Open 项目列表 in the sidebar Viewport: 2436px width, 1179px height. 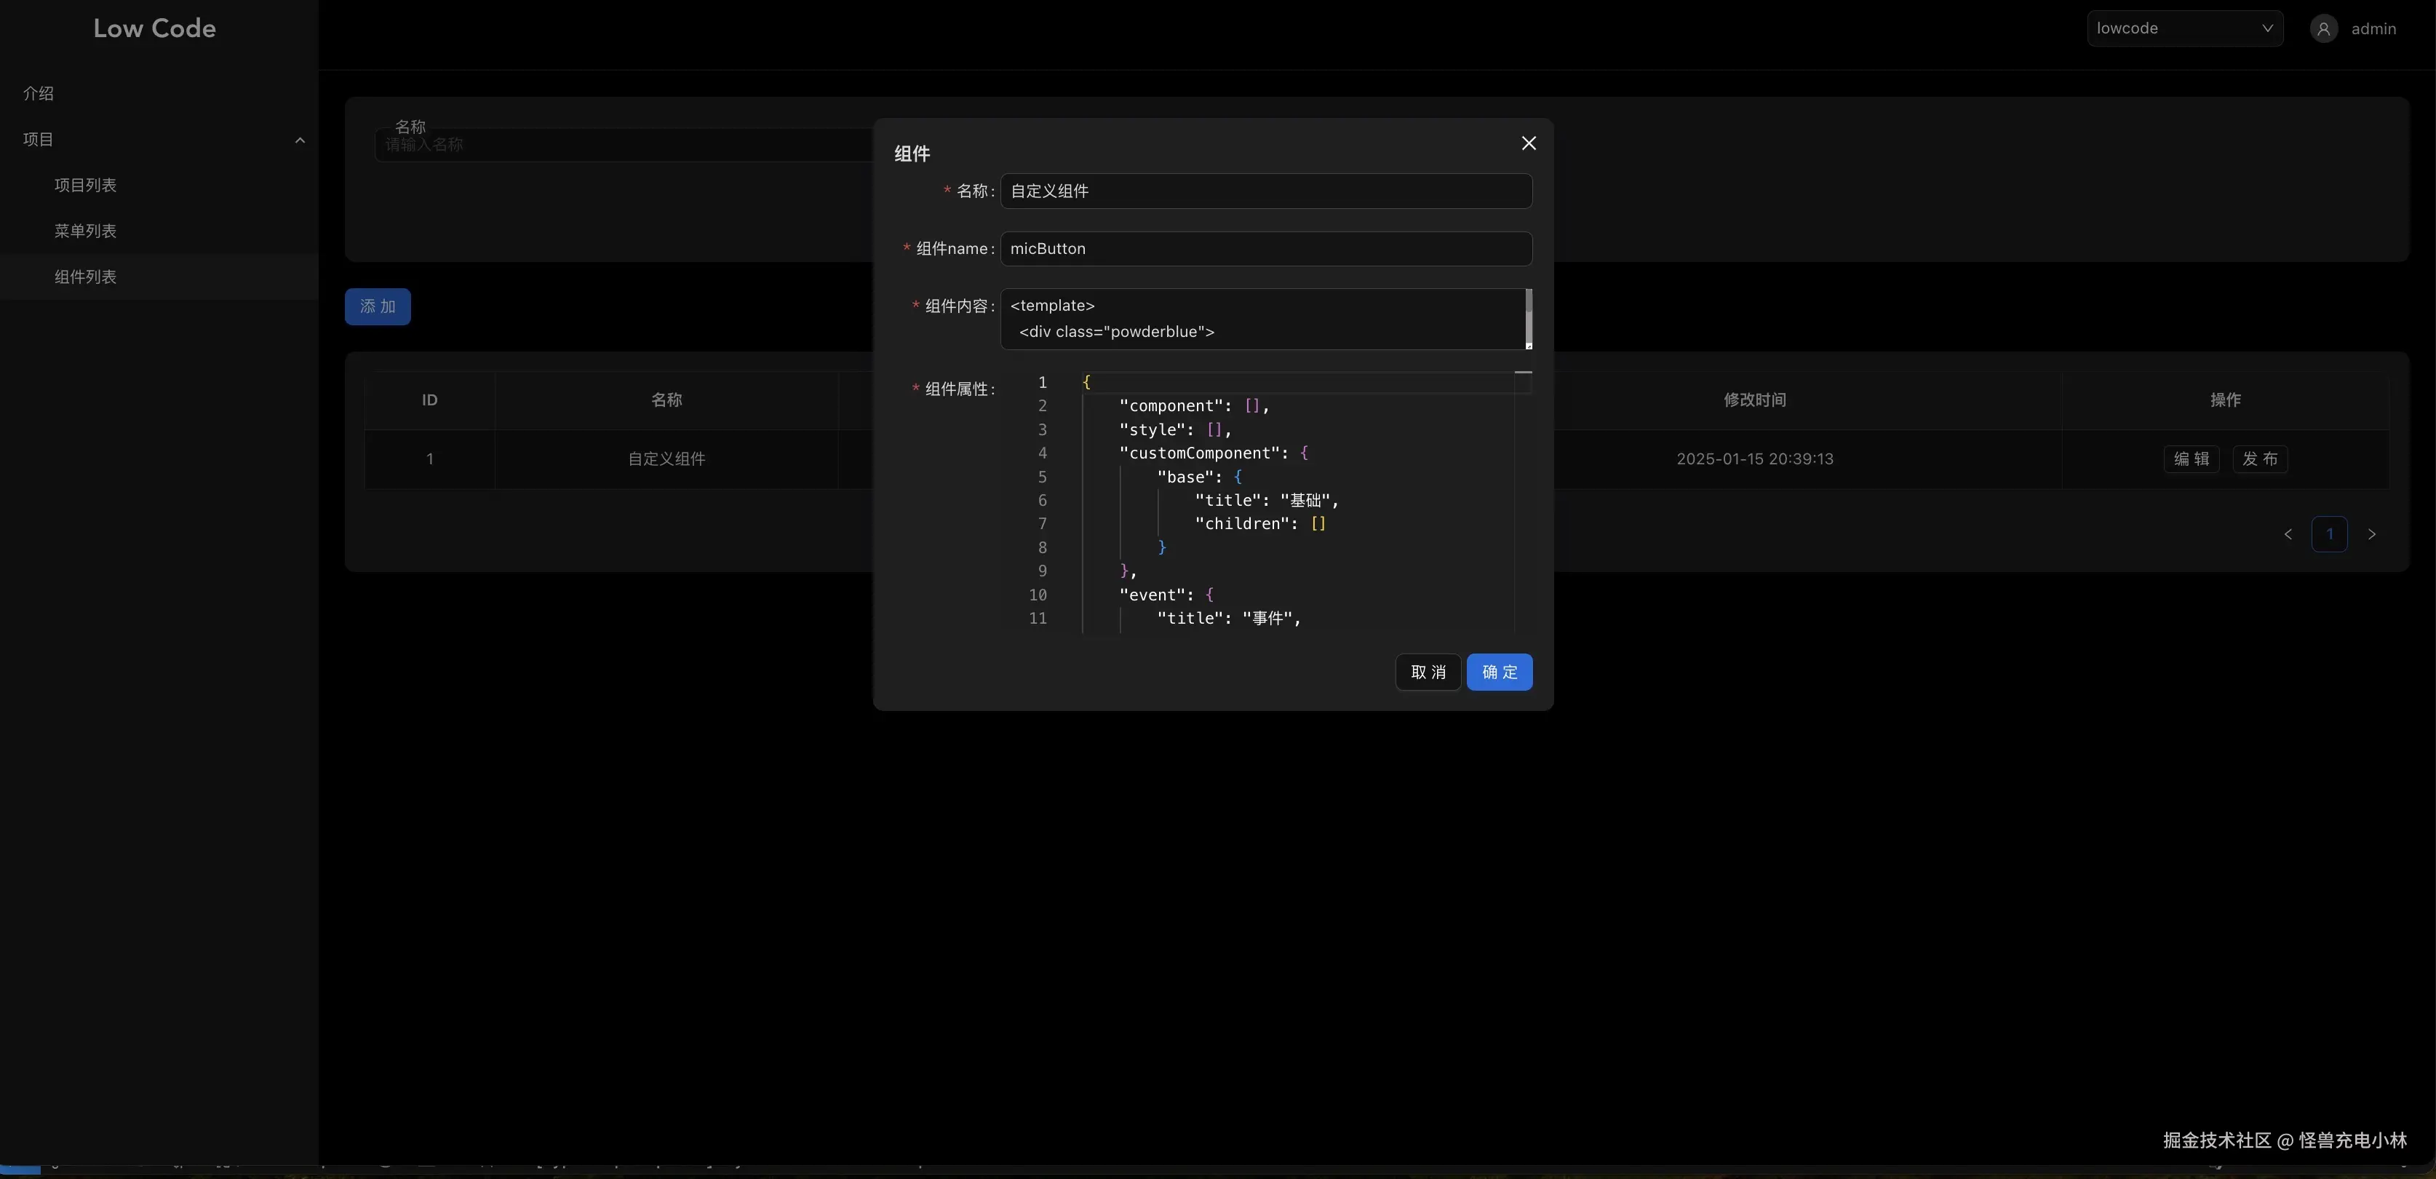point(85,186)
